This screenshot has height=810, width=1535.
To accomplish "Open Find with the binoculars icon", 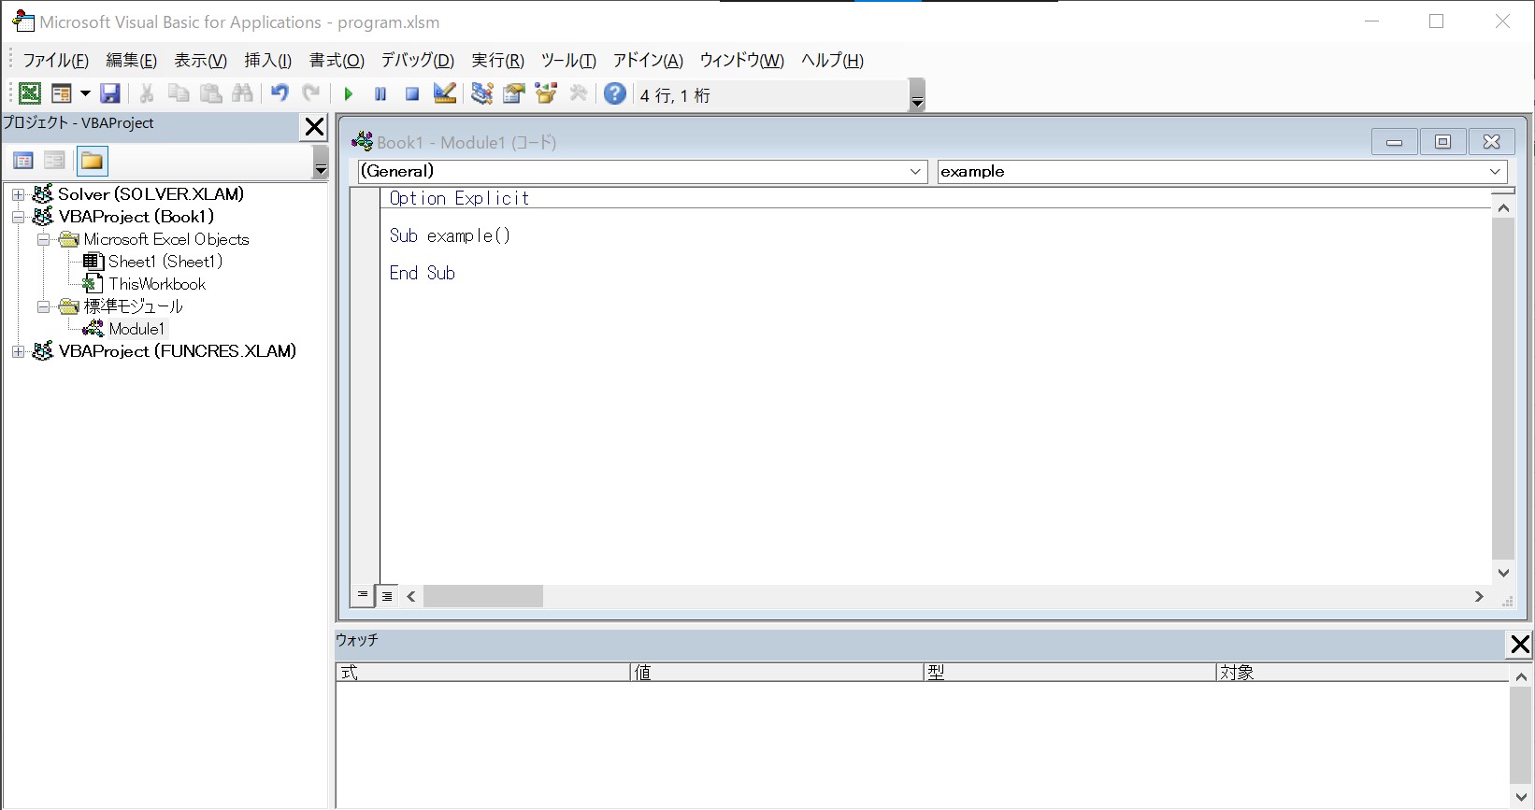I will [243, 93].
